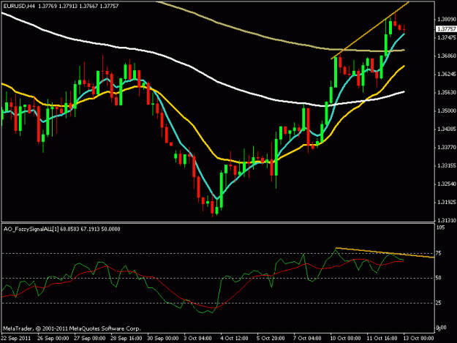
Task: Click the 1.36860 price scale value
Action: pyautogui.click(x=446, y=56)
